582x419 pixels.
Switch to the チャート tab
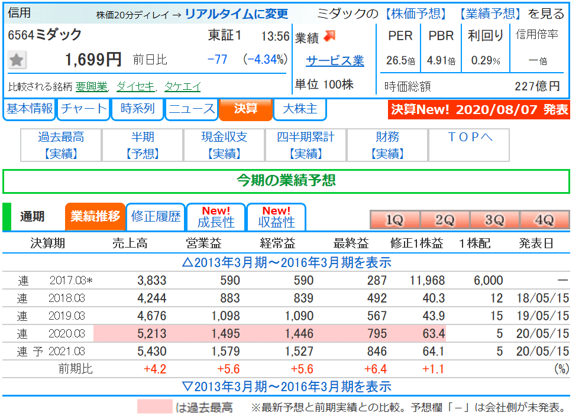[83, 109]
